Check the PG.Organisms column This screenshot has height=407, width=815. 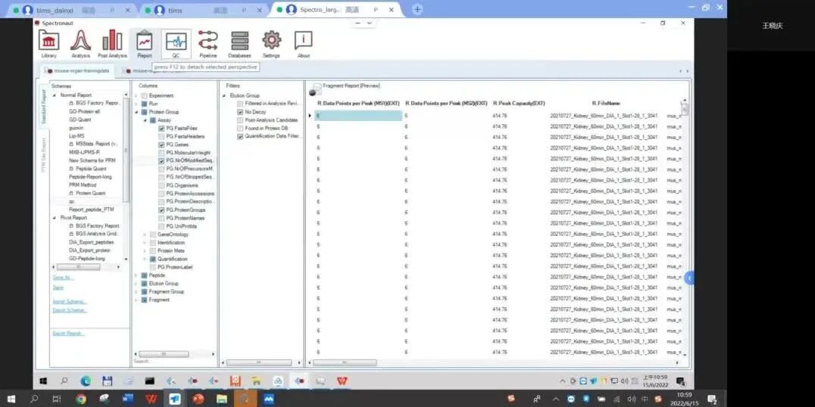[161, 185]
